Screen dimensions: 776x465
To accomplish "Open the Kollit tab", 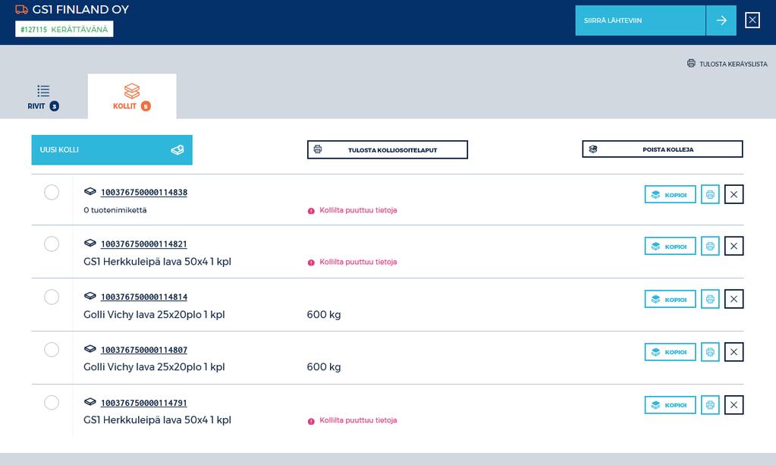I will pyautogui.click(x=132, y=96).
